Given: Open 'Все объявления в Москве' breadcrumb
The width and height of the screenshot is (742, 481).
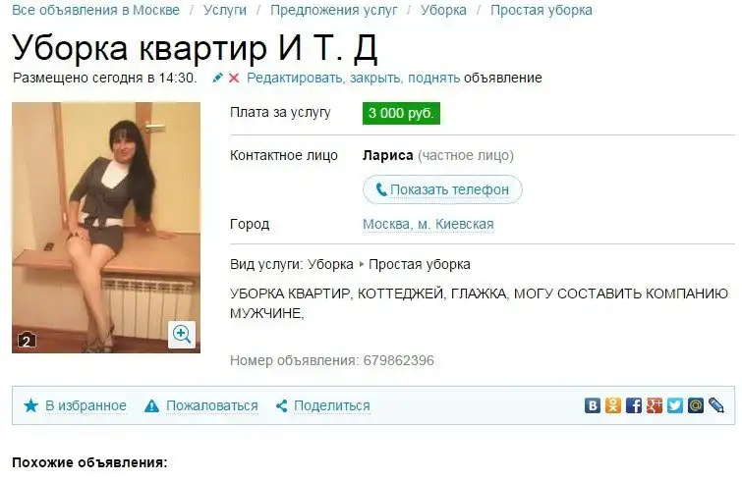Looking at the screenshot, I should 95,10.
